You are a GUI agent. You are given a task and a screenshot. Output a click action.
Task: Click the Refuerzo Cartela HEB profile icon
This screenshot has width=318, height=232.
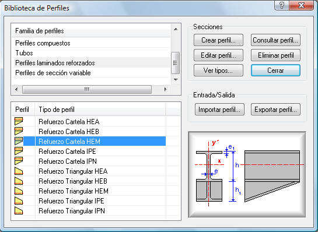tap(19, 131)
